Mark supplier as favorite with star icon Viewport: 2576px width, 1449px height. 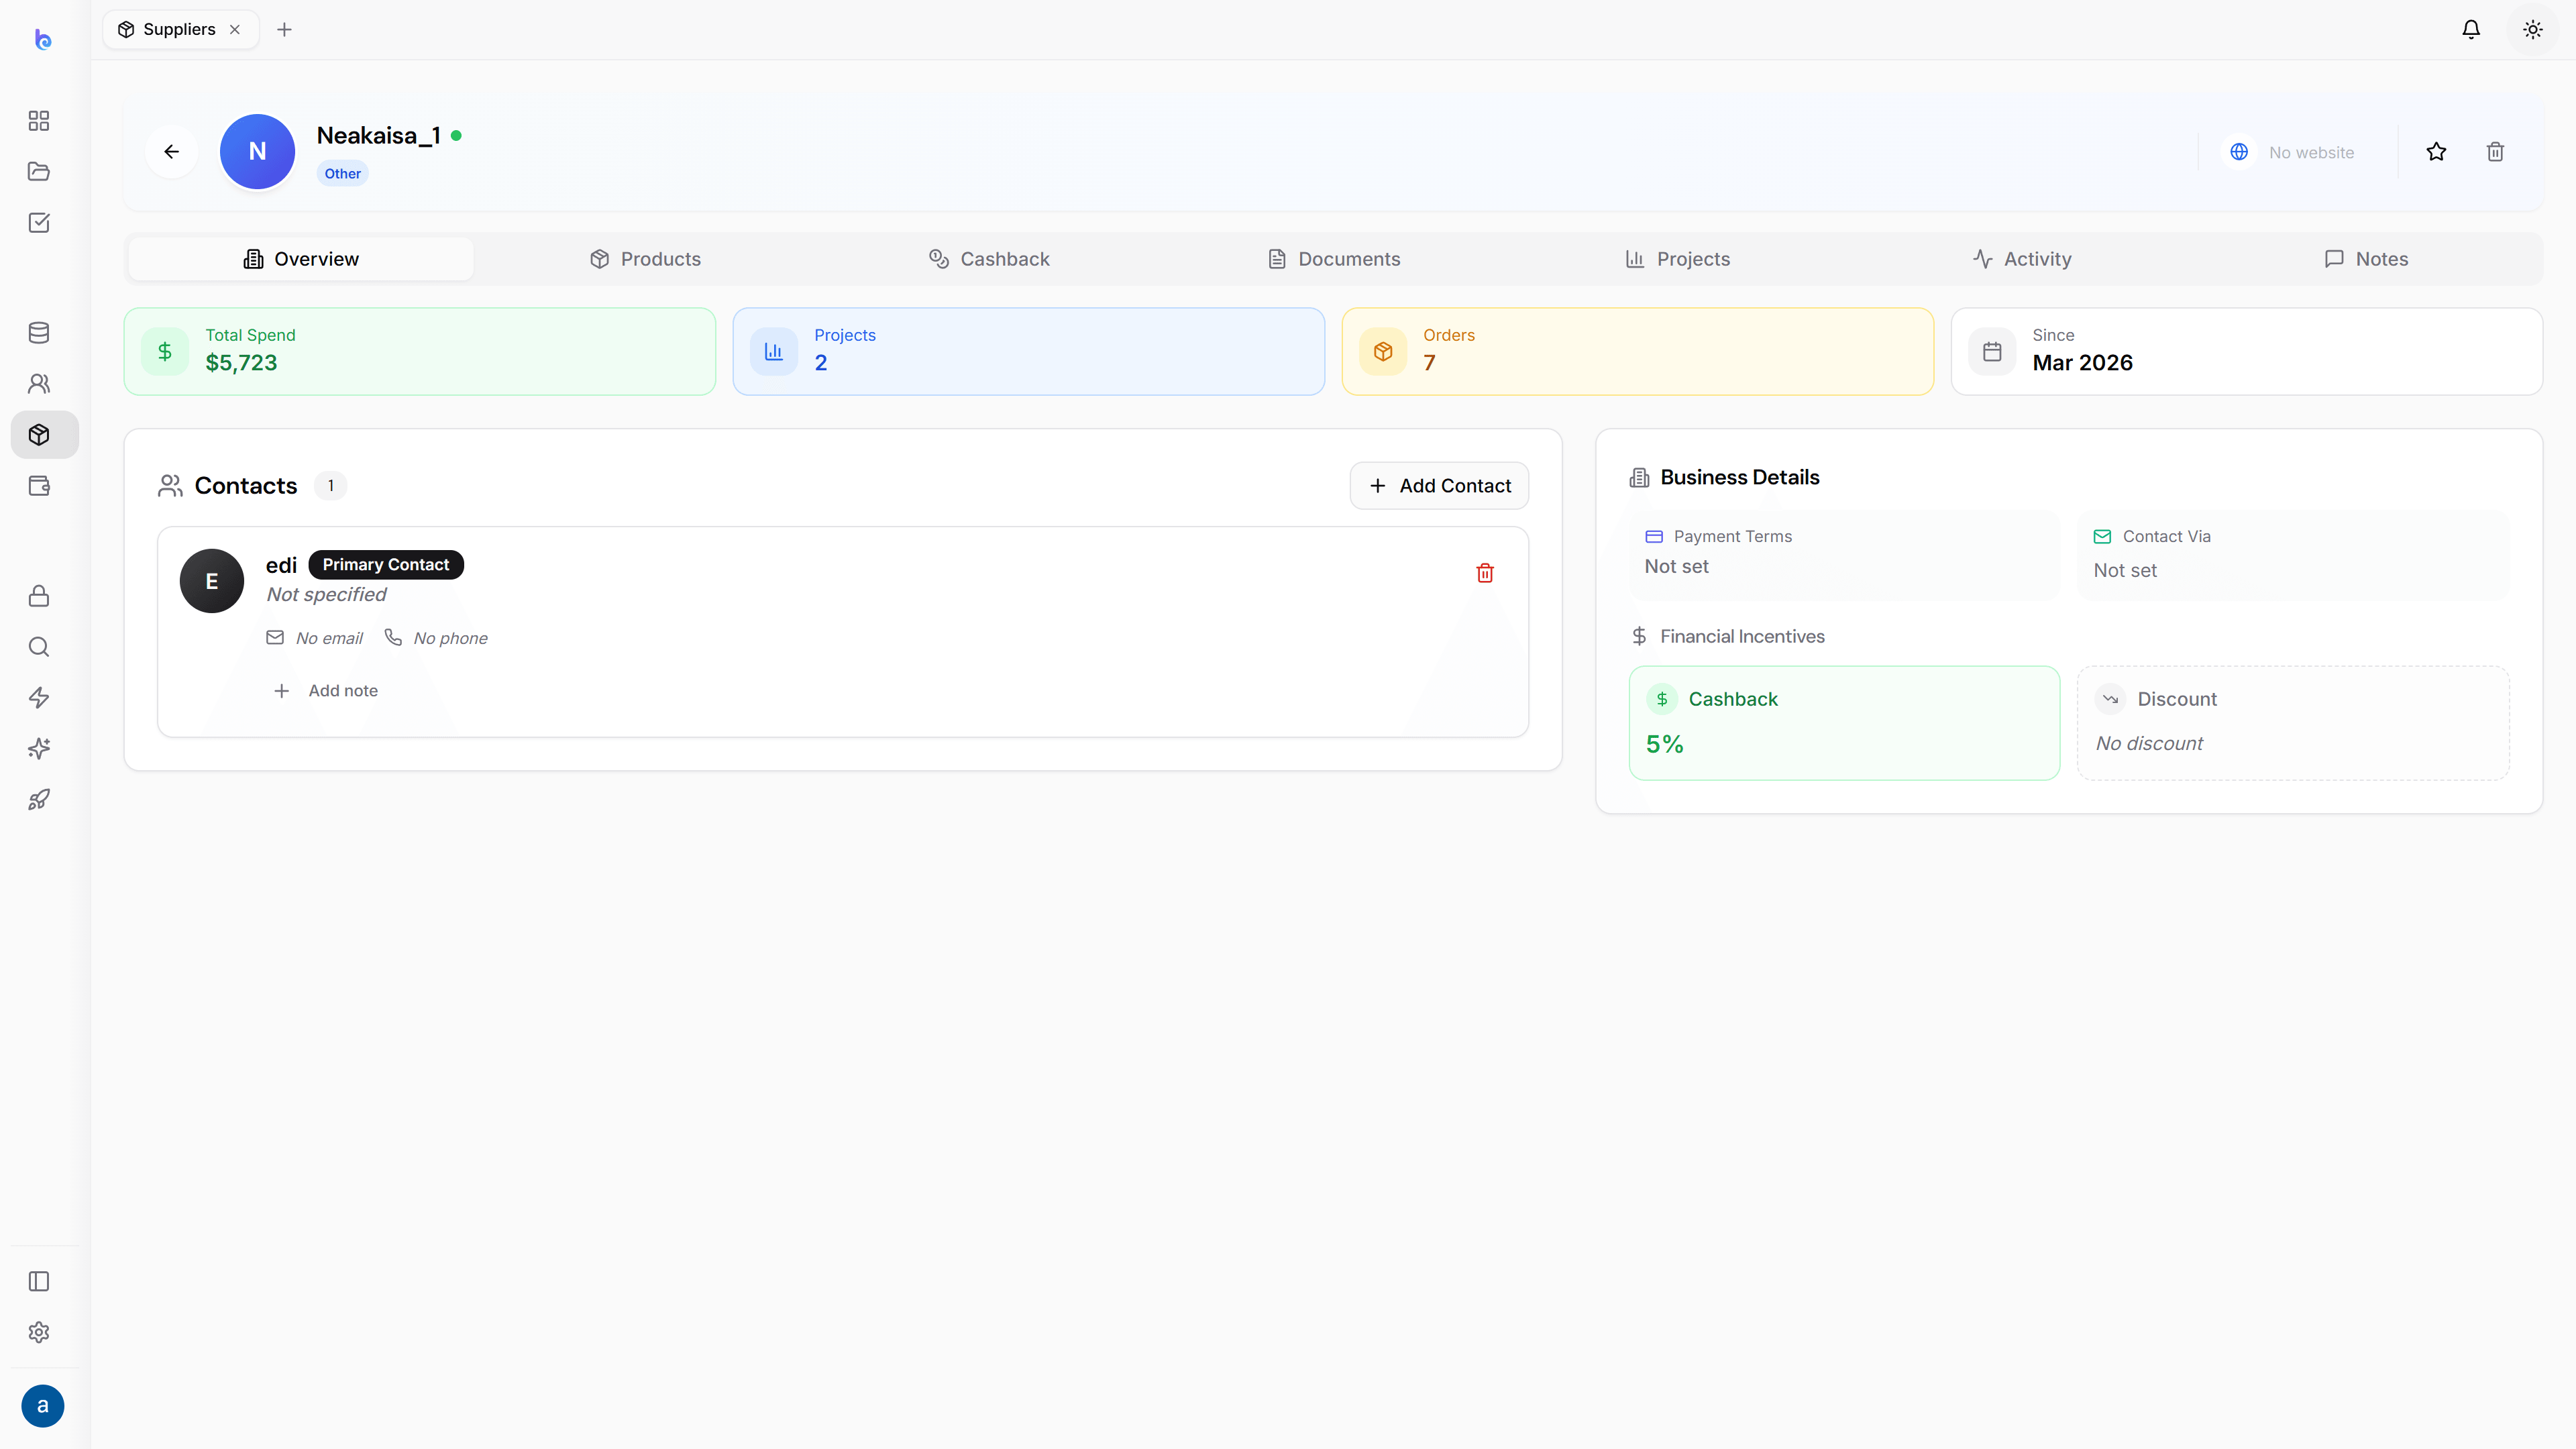click(x=2436, y=152)
